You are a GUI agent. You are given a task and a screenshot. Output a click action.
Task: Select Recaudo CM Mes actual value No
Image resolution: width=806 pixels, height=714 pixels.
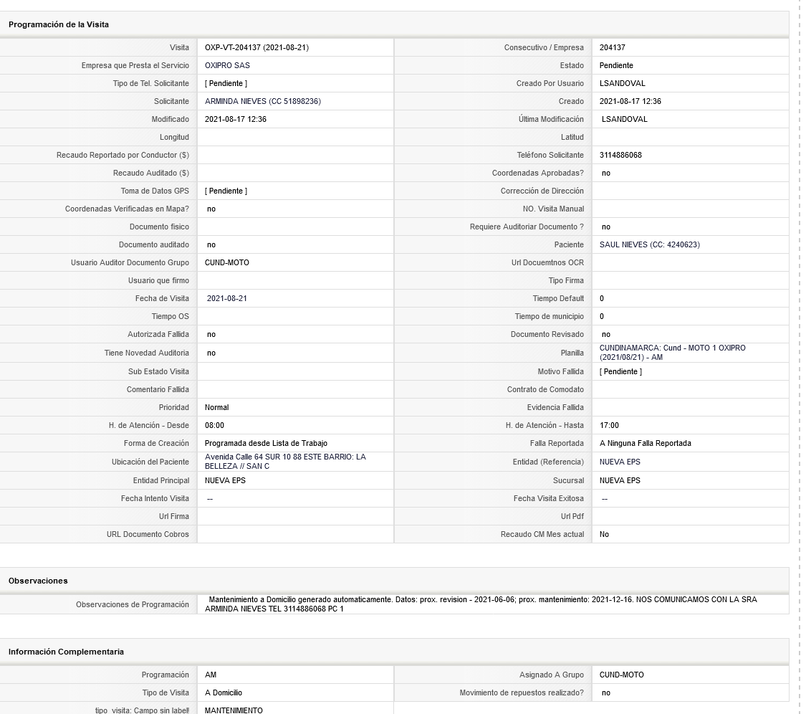point(604,535)
